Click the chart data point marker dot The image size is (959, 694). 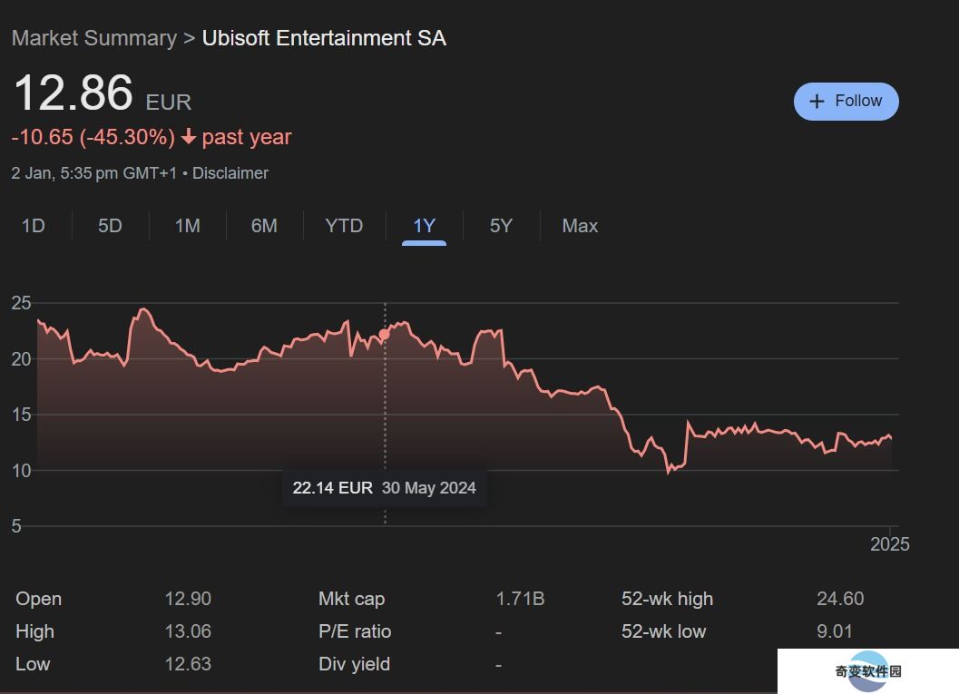[385, 335]
